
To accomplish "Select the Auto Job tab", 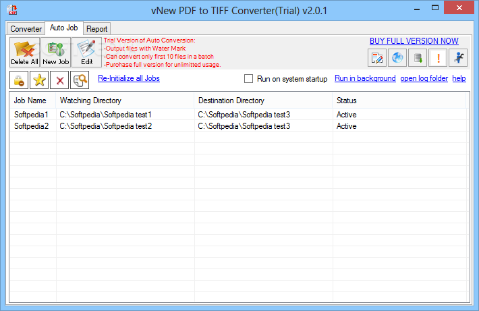I will point(64,28).
